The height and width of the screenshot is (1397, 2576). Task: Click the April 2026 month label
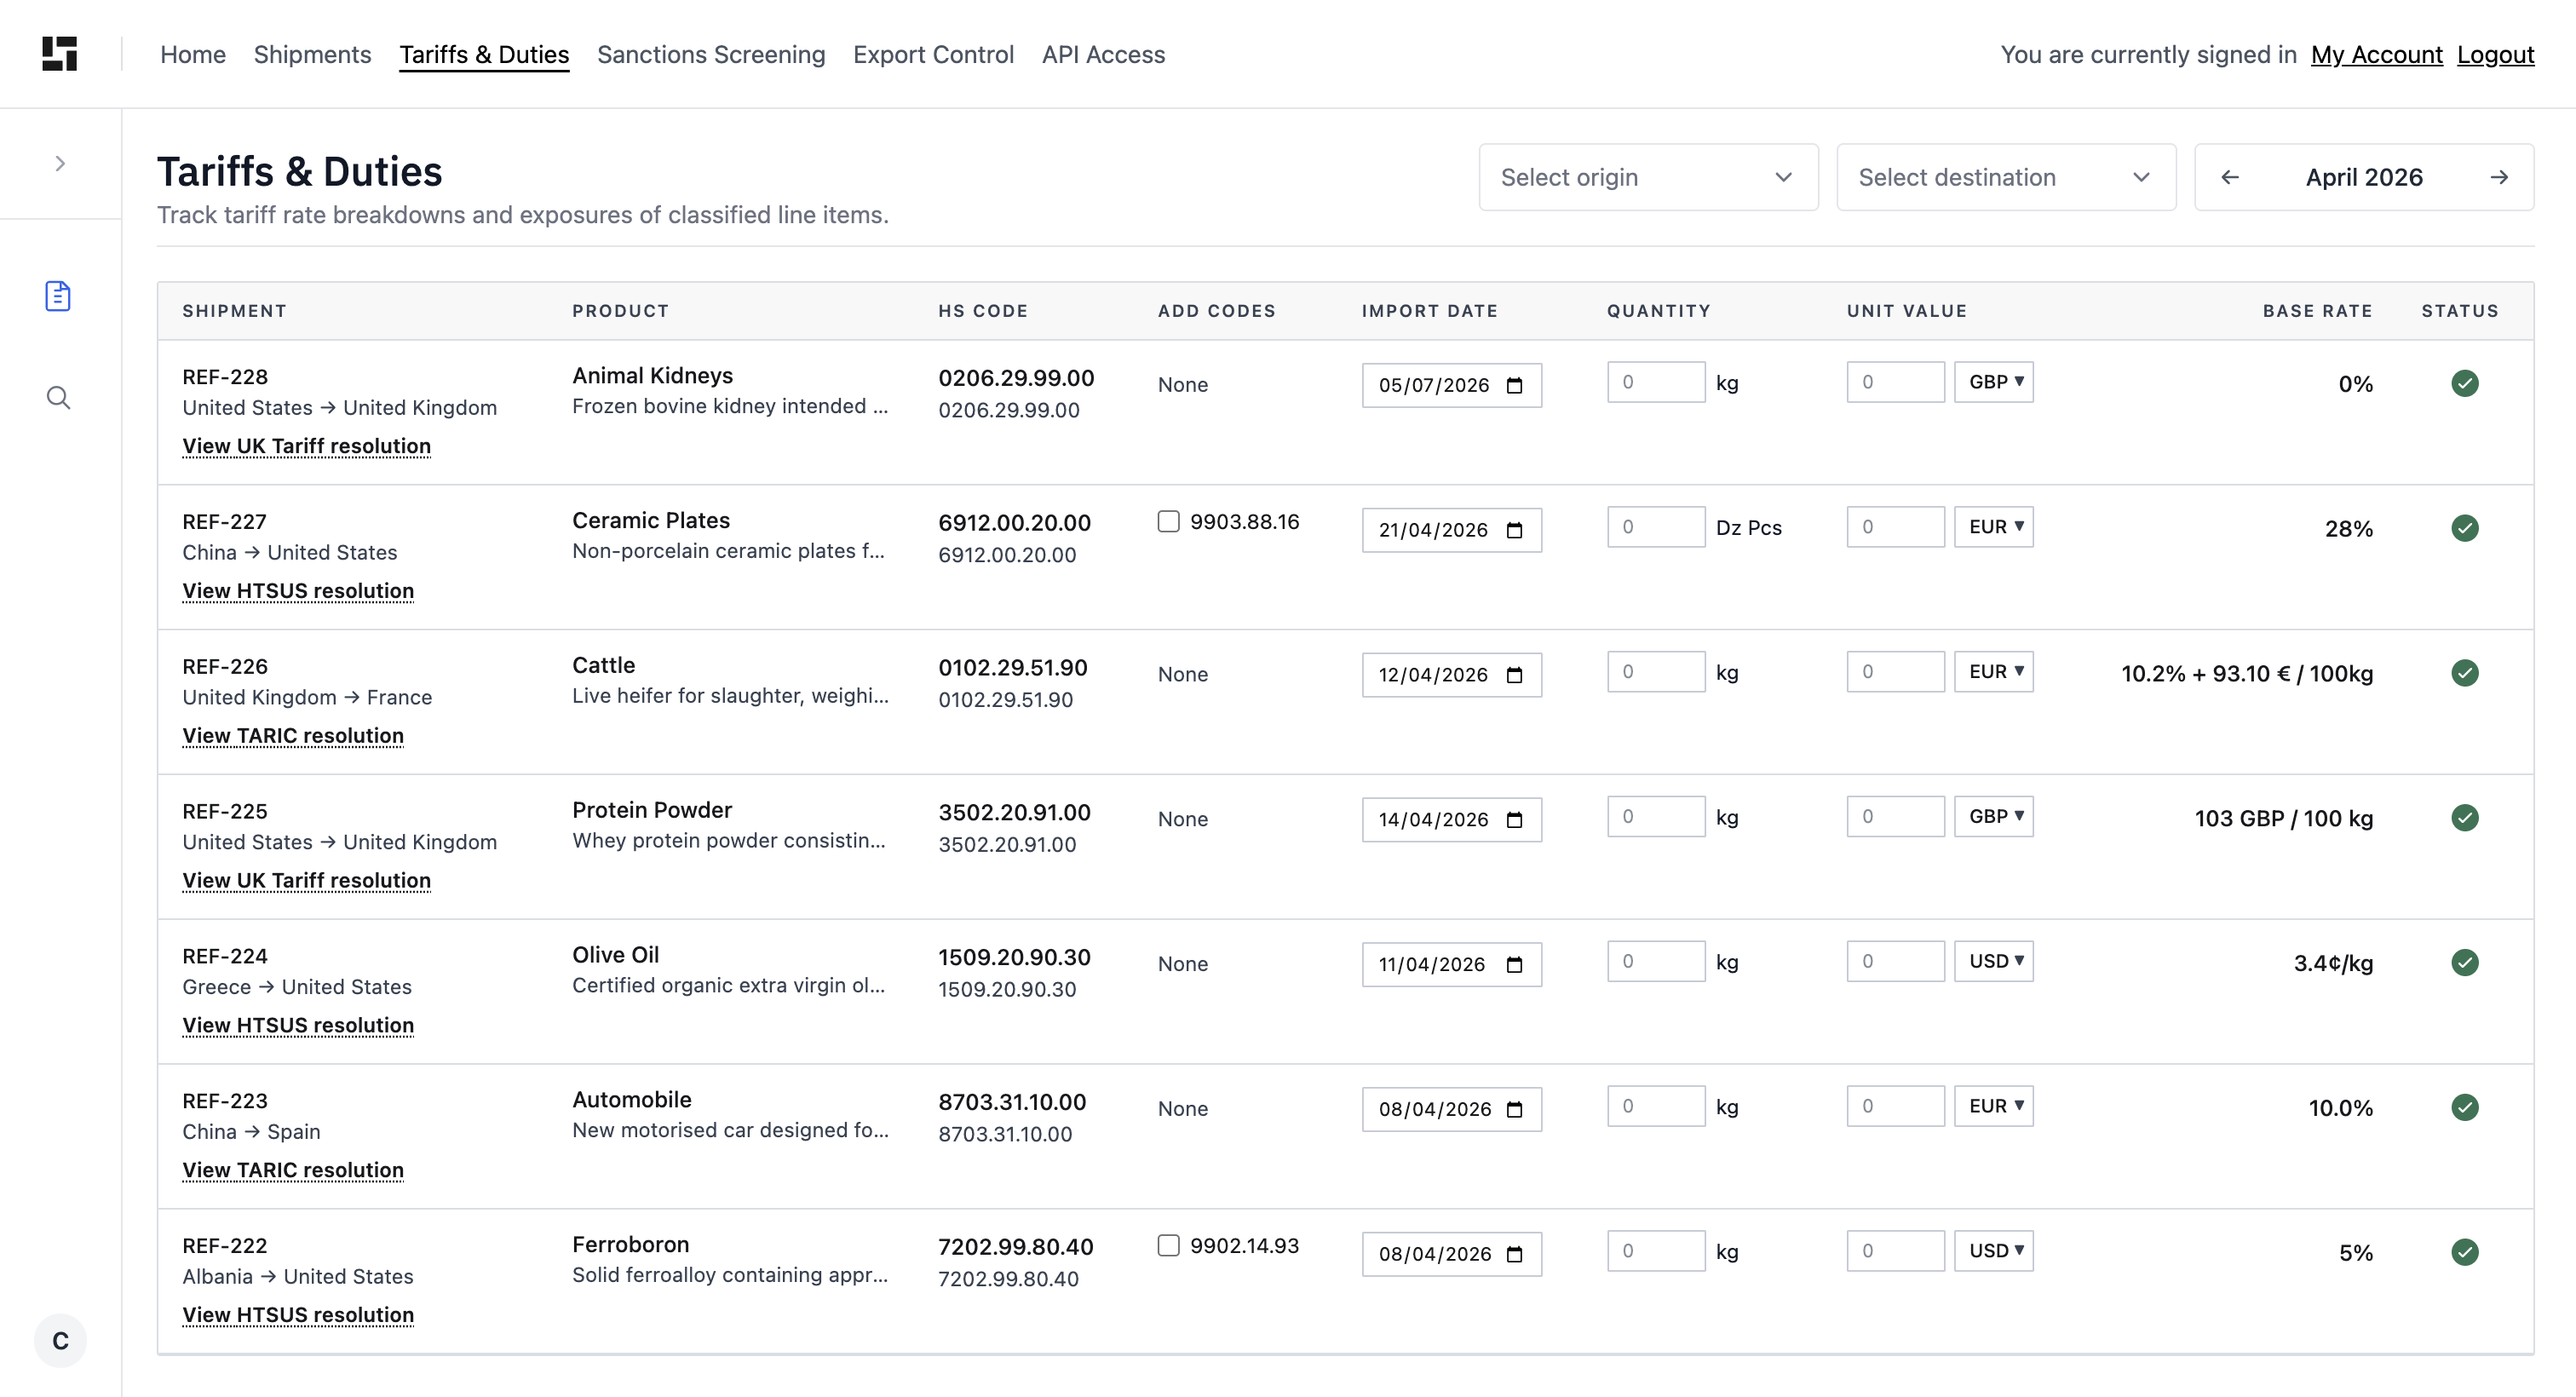(2364, 178)
